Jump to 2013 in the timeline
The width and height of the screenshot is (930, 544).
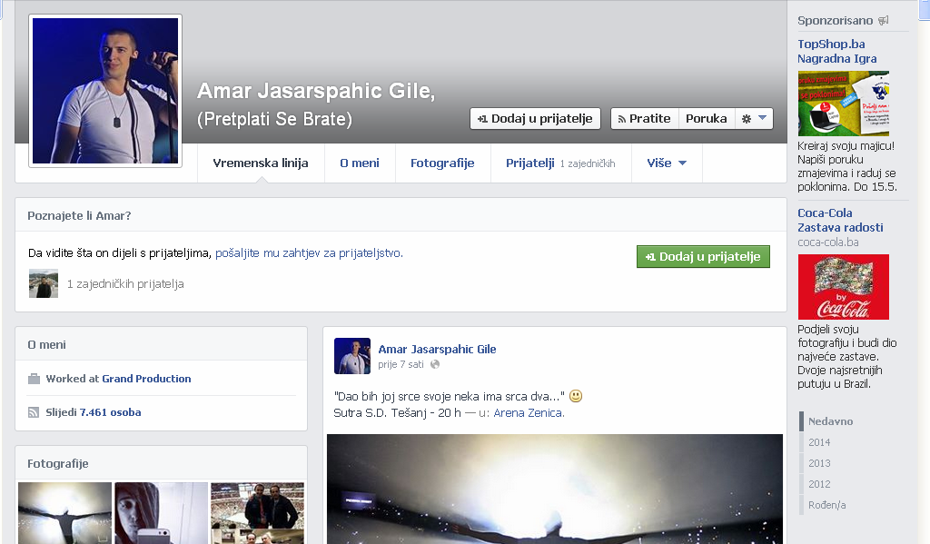tap(819, 463)
